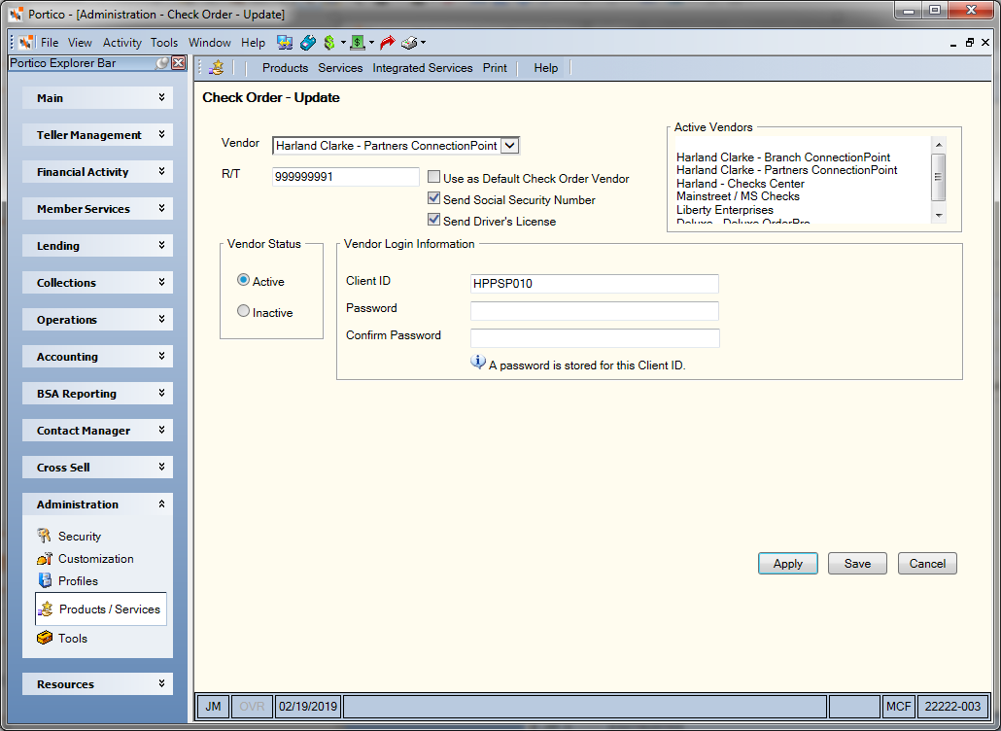
Task: Open the Services toolbar menu
Action: click(340, 68)
